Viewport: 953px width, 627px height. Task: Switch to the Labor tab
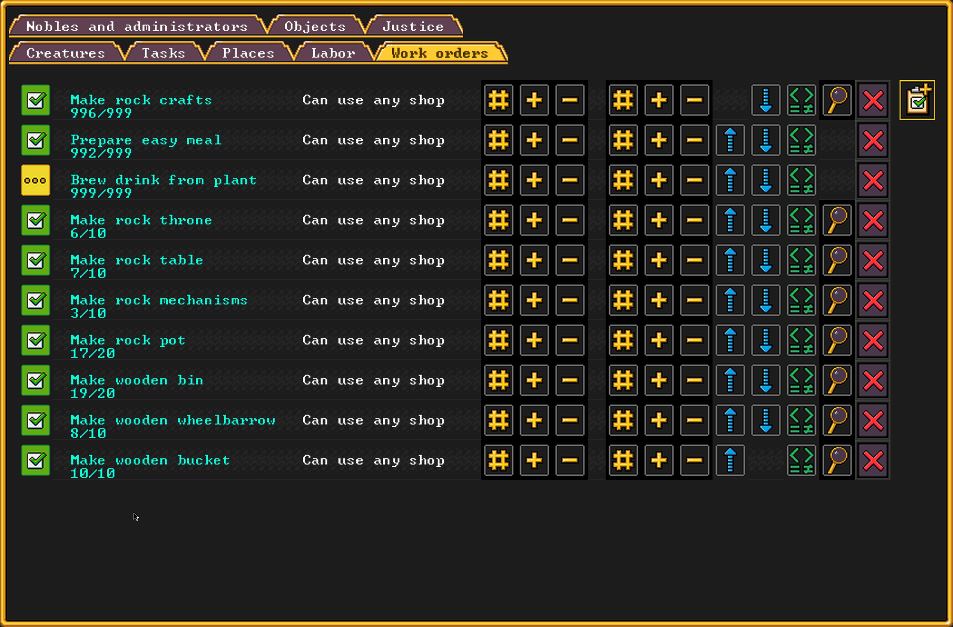tap(333, 53)
